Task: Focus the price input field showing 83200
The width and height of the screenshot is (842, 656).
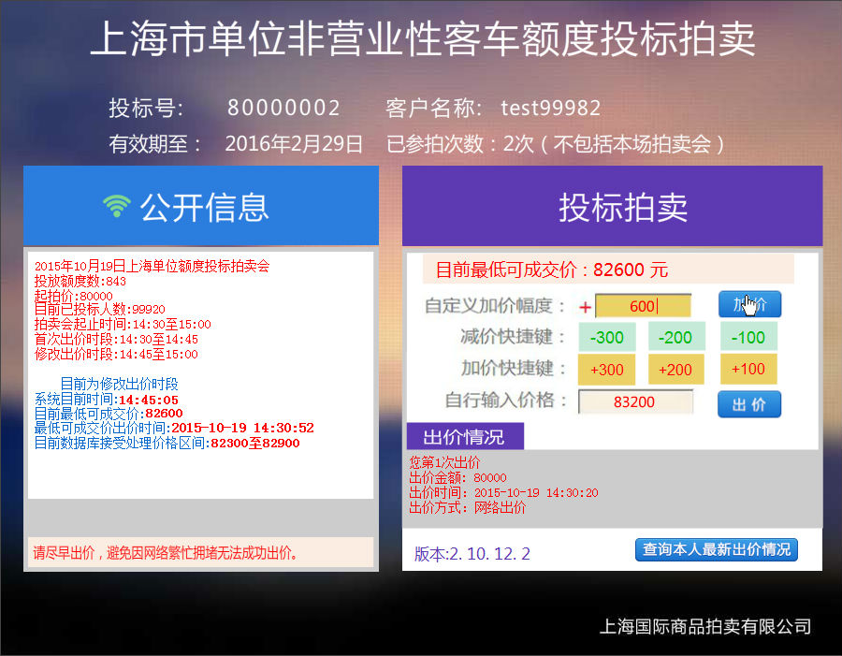Action: pyautogui.click(x=635, y=402)
